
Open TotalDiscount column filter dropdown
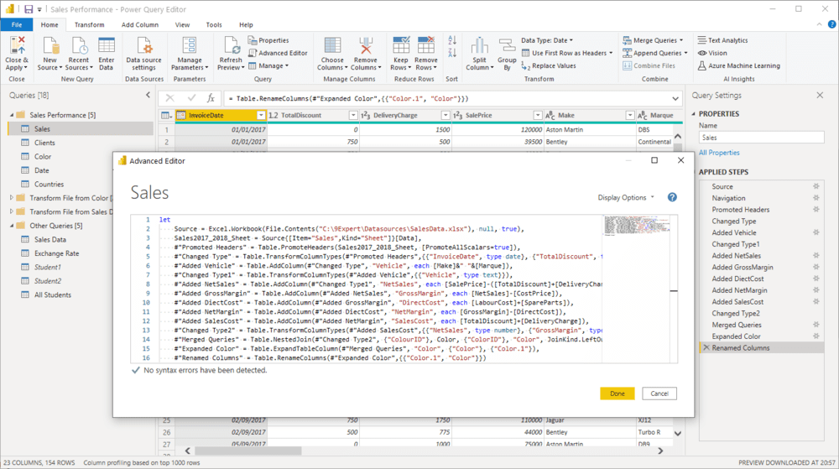(x=353, y=115)
